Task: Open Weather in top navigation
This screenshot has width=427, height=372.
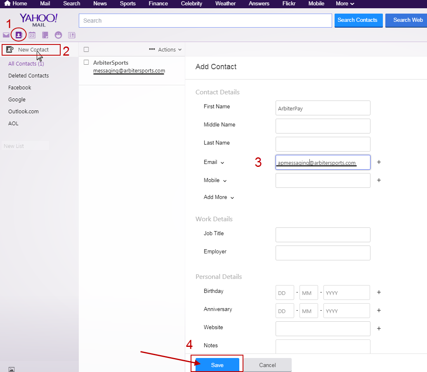Action: coord(226,4)
